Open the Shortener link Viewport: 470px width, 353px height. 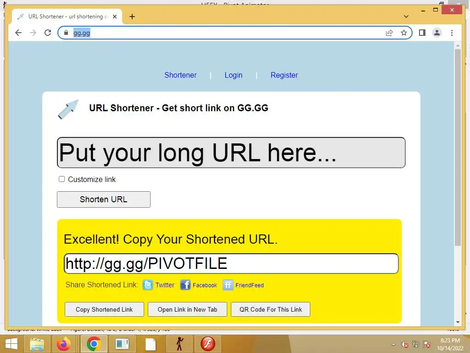click(x=180, y=75)
